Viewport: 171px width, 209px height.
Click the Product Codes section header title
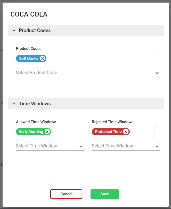point(35,31)
